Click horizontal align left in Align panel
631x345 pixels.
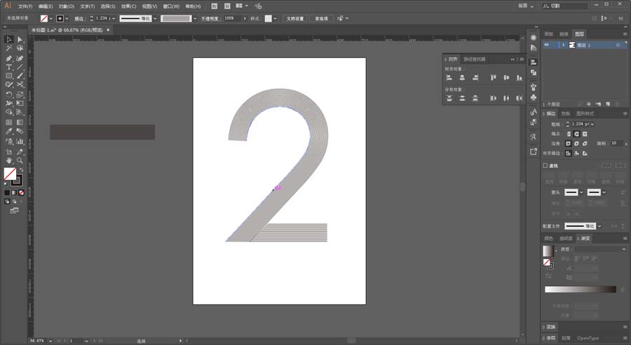(x=449, y=78)
